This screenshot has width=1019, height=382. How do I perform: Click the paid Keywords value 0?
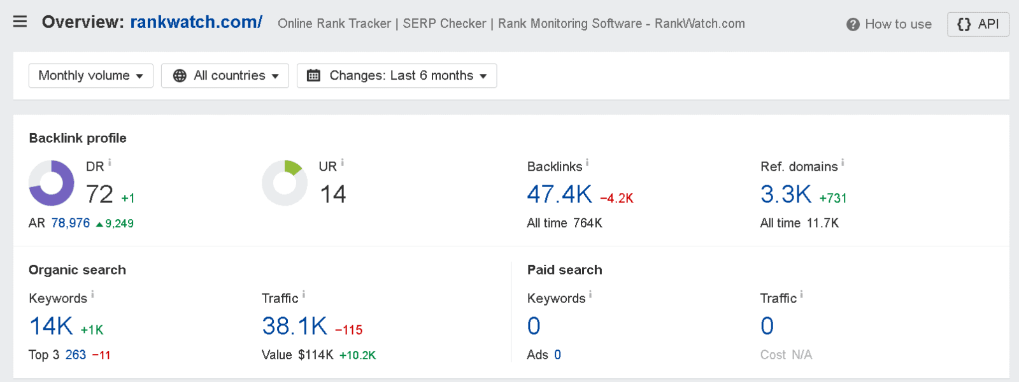(534, 326)
